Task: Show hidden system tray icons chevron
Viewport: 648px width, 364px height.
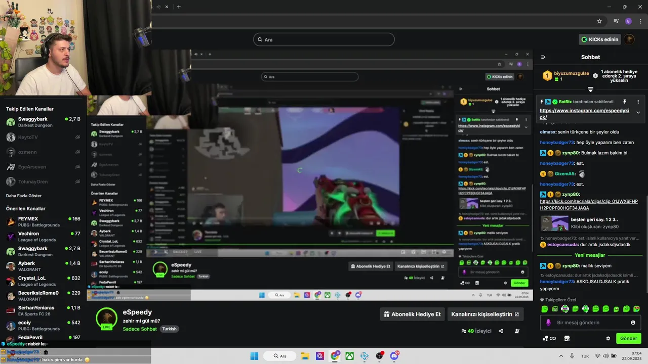Action: tap(561, 356)
